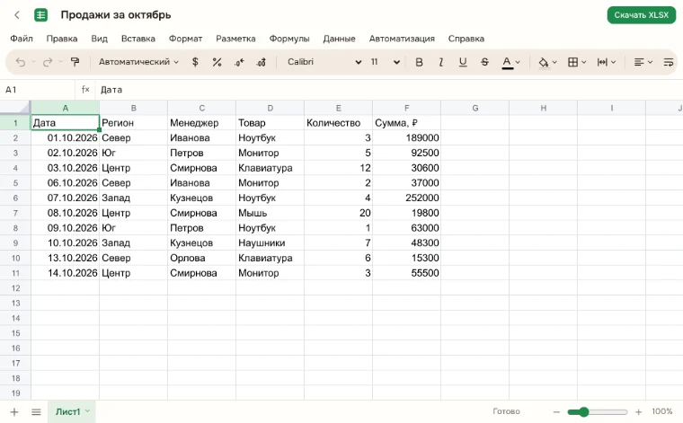Toggle bold formatting
The height and width of the screenshot is (423, 683).
click(x=419, y=62)
